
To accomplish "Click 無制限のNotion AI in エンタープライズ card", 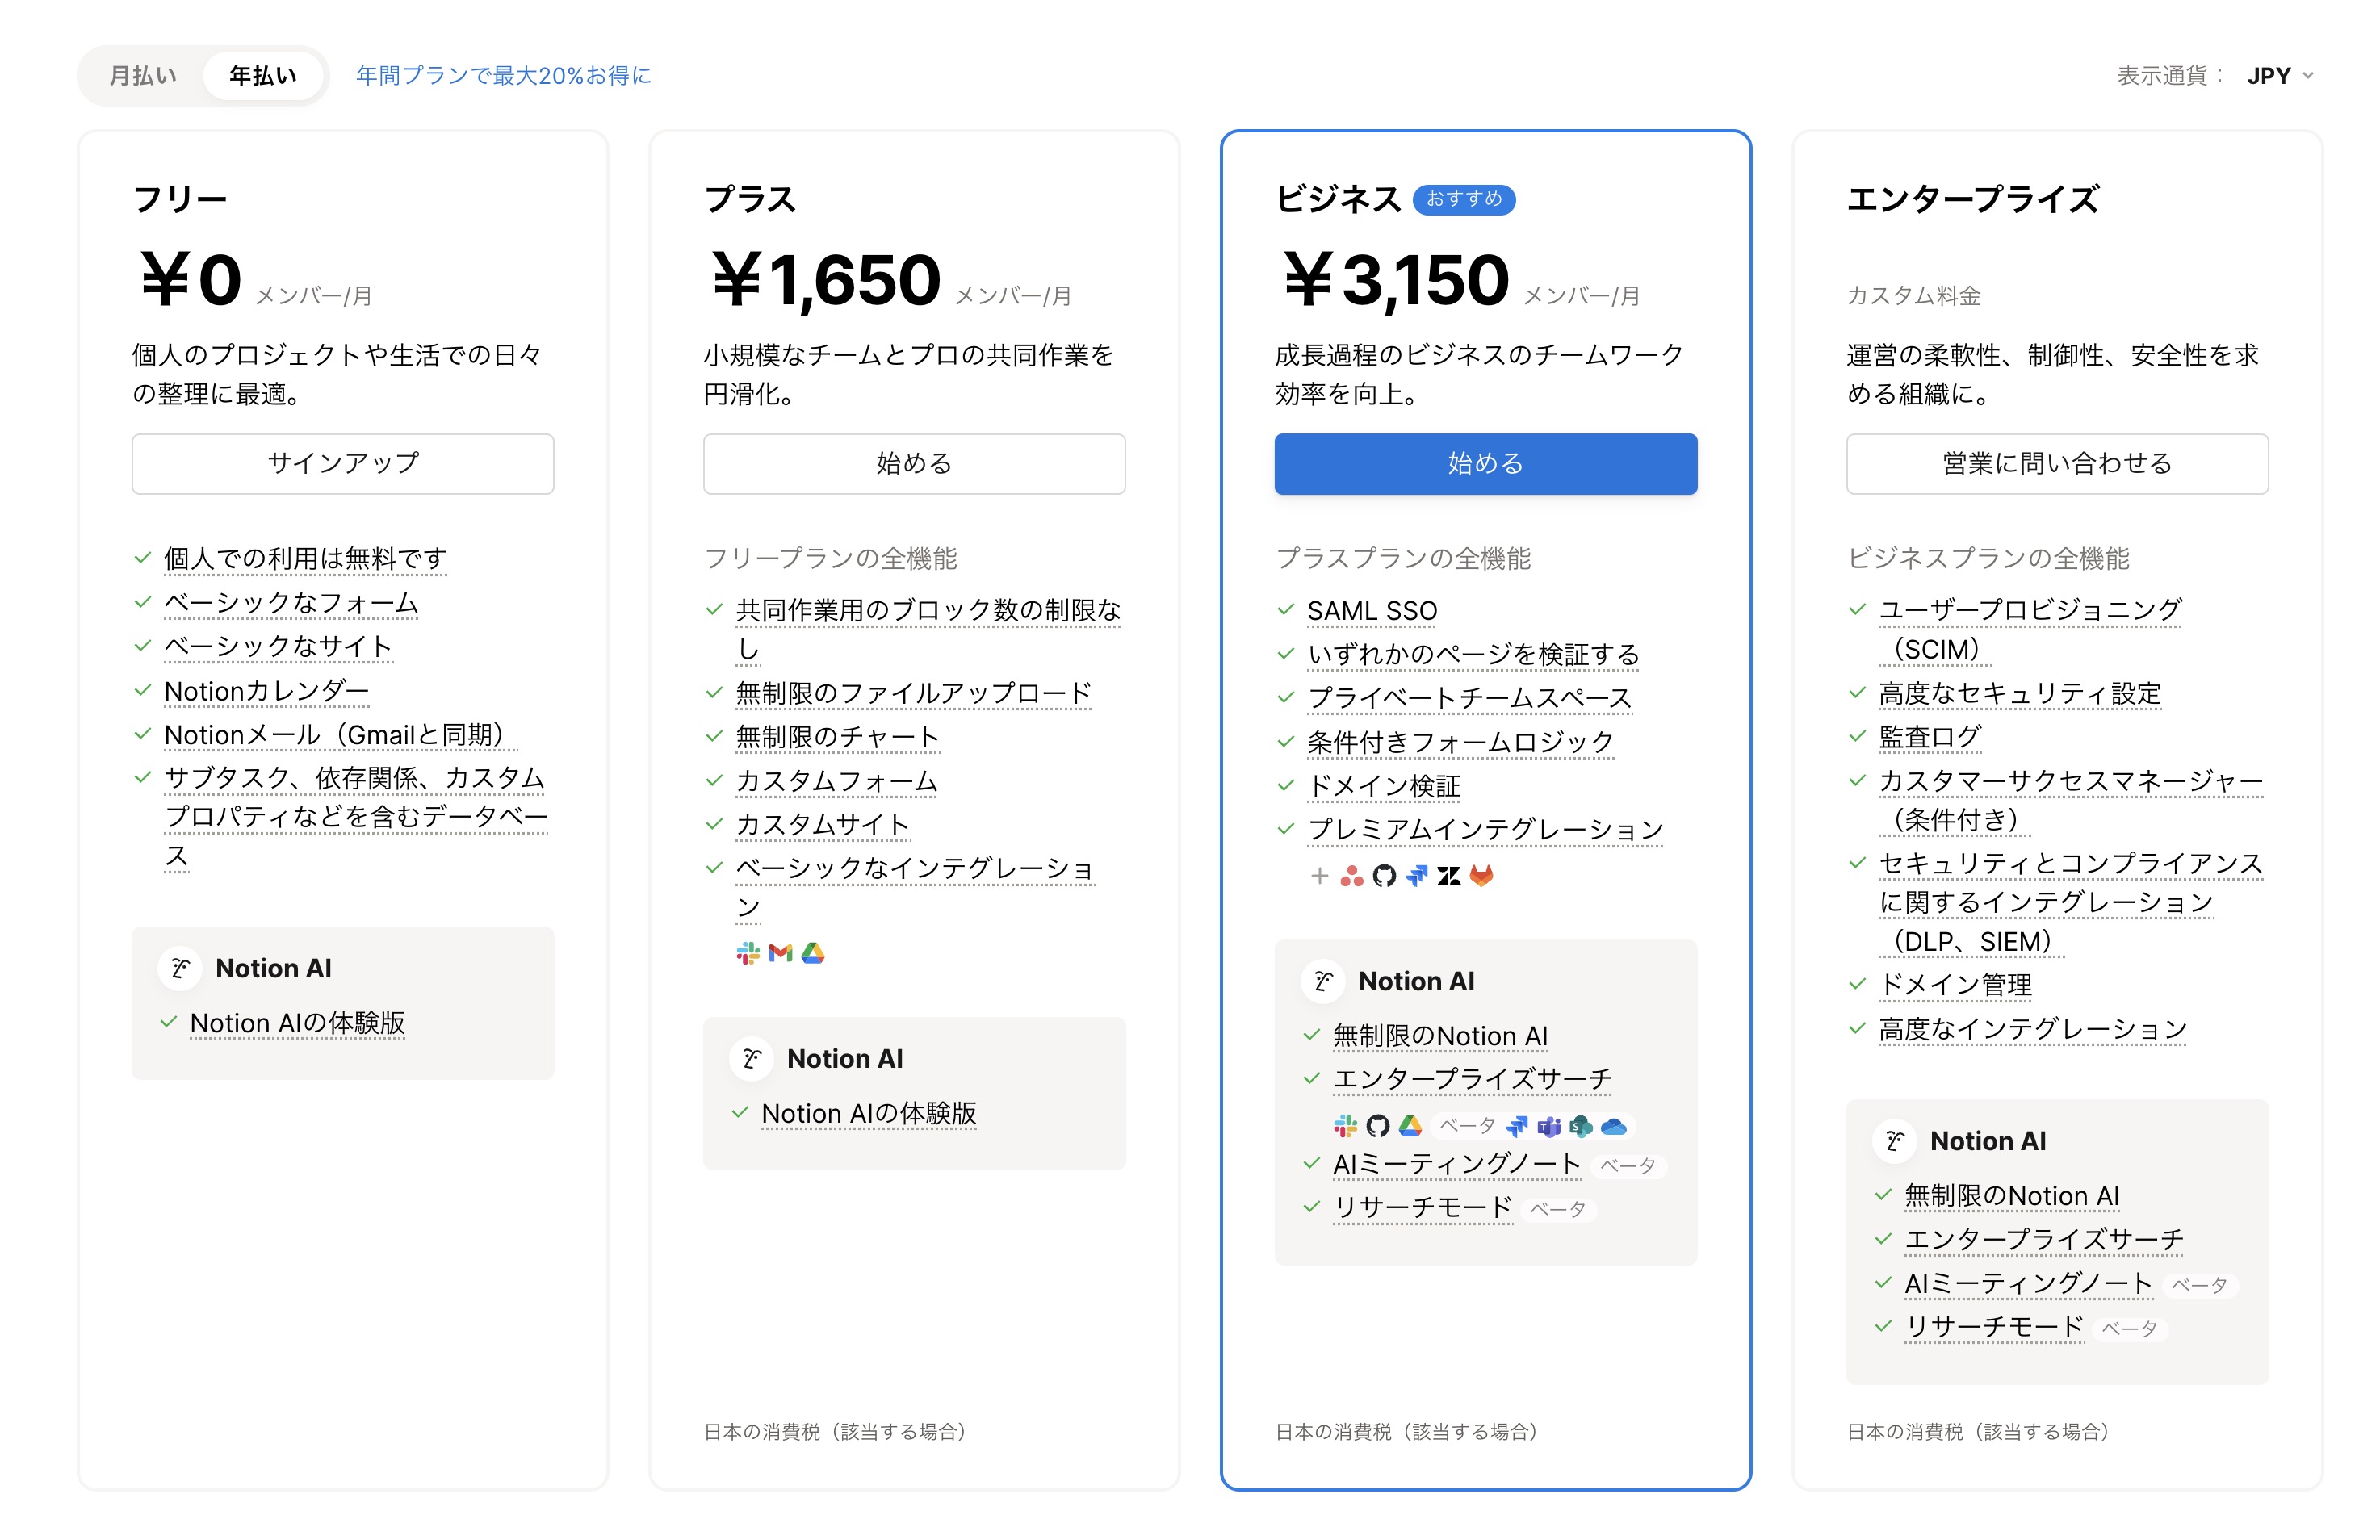I will coord(2012,1196).
